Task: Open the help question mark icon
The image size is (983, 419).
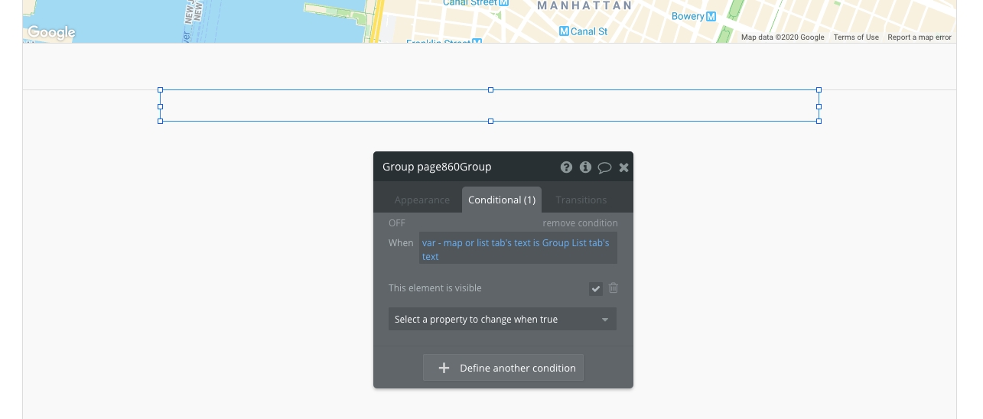Action: tap(566, 167)
